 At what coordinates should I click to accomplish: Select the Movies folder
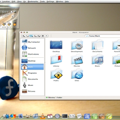pos(77,61)
